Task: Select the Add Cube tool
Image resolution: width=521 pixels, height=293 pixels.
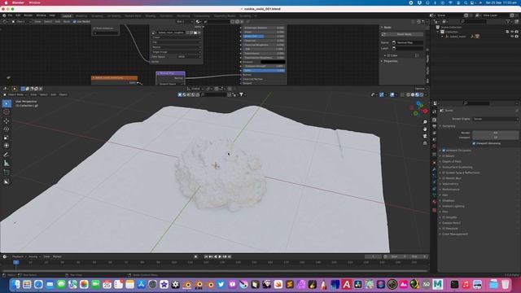Action: (x=7, y=173)
